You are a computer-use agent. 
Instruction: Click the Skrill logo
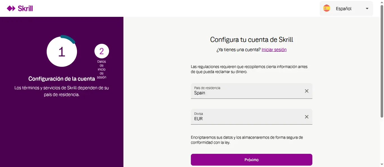20,8
